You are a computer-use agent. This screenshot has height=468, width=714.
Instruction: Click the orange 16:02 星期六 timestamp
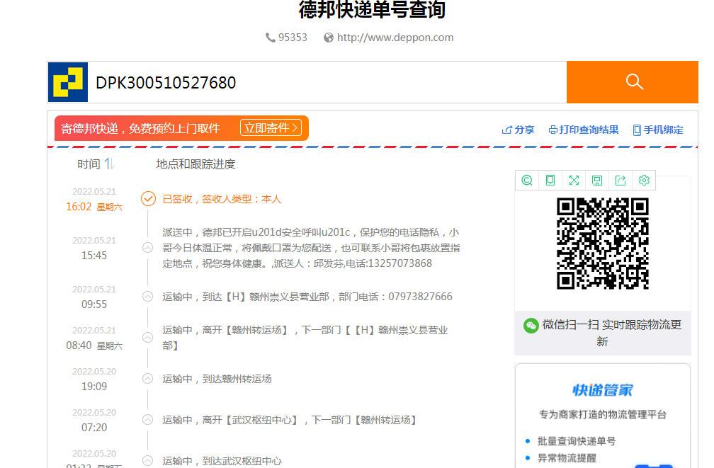pos(94,207)
